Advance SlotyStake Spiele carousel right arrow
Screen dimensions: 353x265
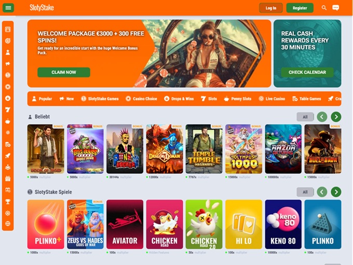coord(336,192)
